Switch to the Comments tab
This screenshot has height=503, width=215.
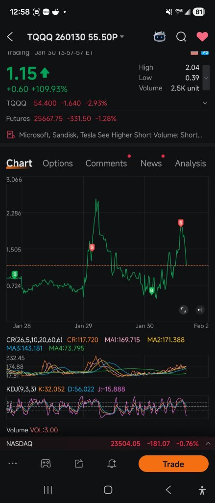point(106,163)
